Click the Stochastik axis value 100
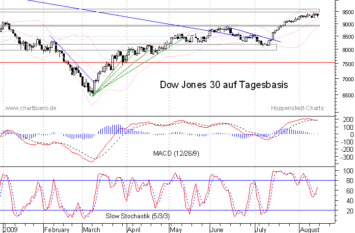The height and width of the screenshot is (233, 355). [x=348, y=171]
